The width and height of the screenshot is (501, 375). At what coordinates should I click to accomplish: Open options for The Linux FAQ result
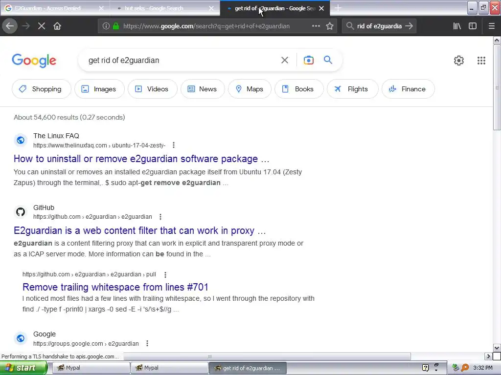click(174, 146)
